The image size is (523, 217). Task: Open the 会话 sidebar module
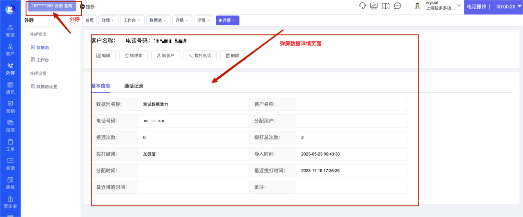click(x=10, y=163)
